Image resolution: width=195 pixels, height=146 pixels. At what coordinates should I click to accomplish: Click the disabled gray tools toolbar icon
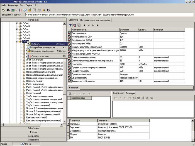pyautogui.click(x=39, y=10)
